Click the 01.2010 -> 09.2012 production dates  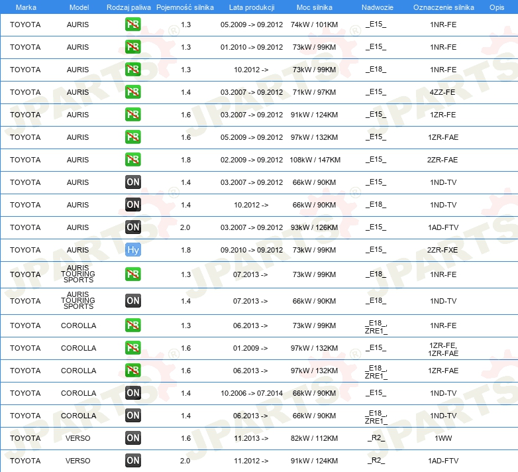(252, 47)
